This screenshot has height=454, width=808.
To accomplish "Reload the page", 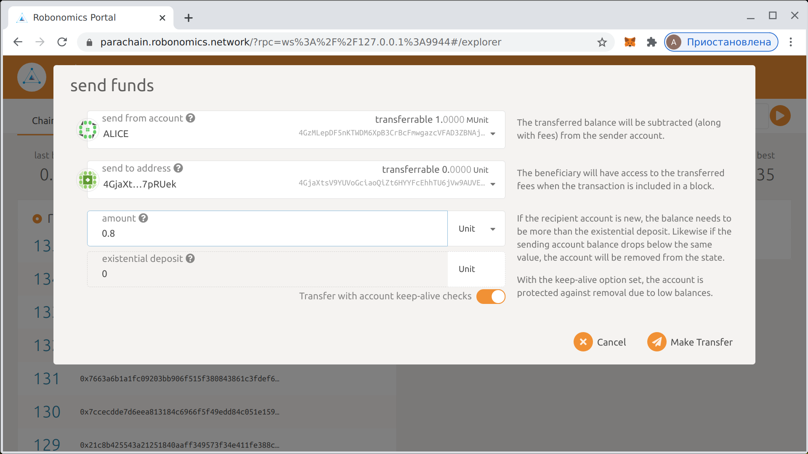I will click(62, 42).
